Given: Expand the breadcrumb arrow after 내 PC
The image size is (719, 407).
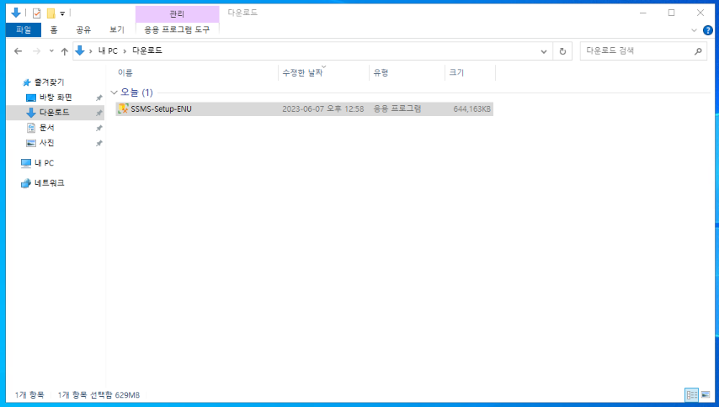Looking at the screenshot, I should point(125,51).
